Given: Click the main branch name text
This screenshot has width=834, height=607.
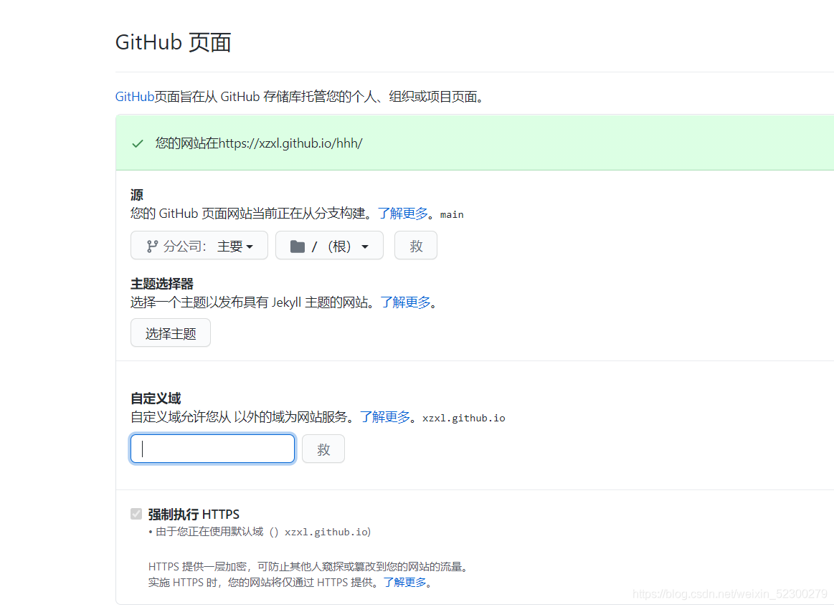Looking at the screenshot, I should pos(452,215).
